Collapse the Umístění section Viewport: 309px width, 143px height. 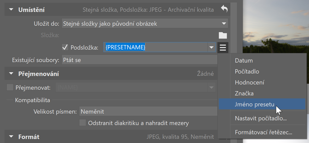click(x=11, y=10)
